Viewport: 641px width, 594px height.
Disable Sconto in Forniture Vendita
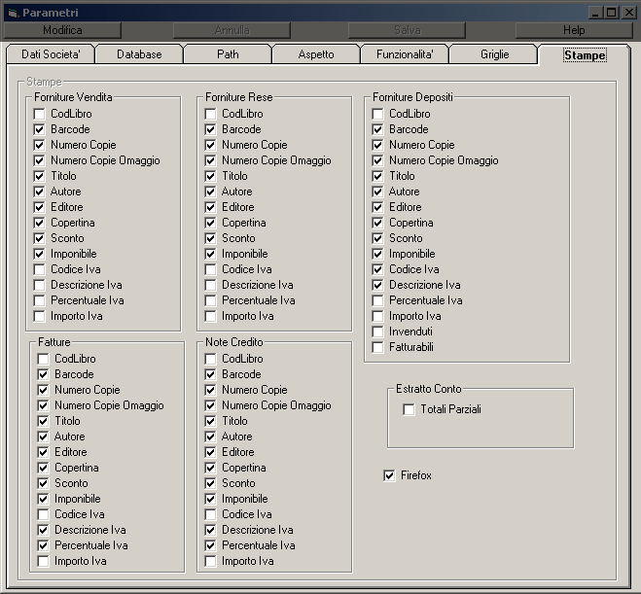(39, 238)
